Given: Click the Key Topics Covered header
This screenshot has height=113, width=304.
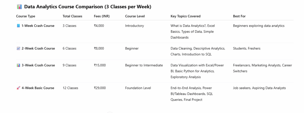Looking at the screenshot, I should click(x=186, y=16).
